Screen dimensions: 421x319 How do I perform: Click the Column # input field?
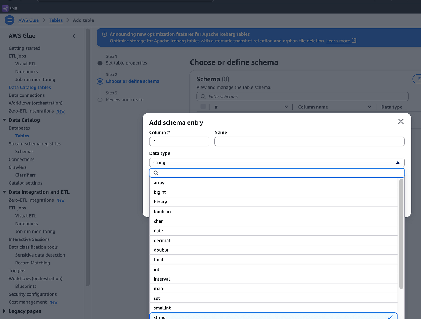[179, 142]
